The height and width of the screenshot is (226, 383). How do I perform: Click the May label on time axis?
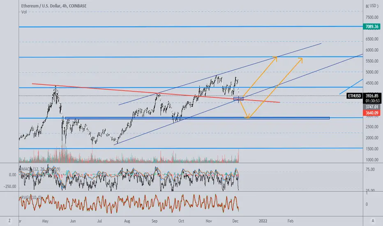pos(45,221)
